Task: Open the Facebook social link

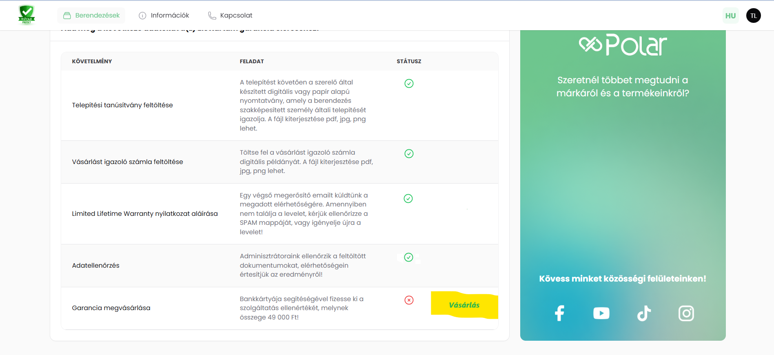Action: [559, 313]
